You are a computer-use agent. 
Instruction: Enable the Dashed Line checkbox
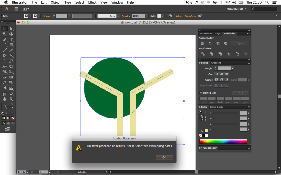(x=201, y=93)
